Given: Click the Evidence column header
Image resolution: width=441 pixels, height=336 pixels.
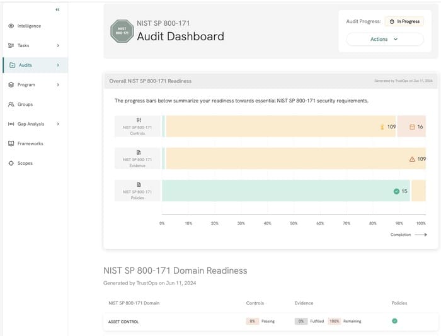Looking at the screenshot, I should (x=304, y=303).
